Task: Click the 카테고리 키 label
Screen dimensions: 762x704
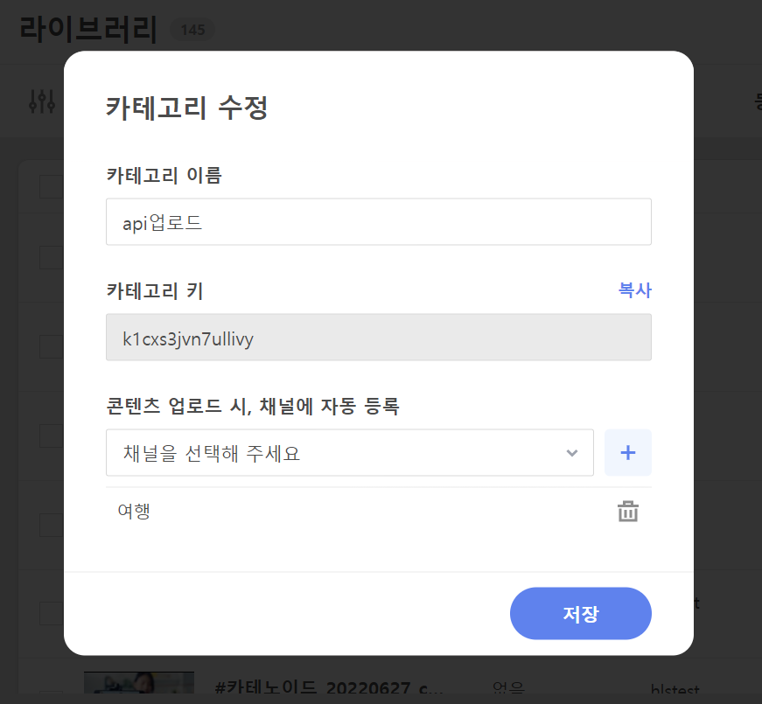Action: (x=154, y=291)
